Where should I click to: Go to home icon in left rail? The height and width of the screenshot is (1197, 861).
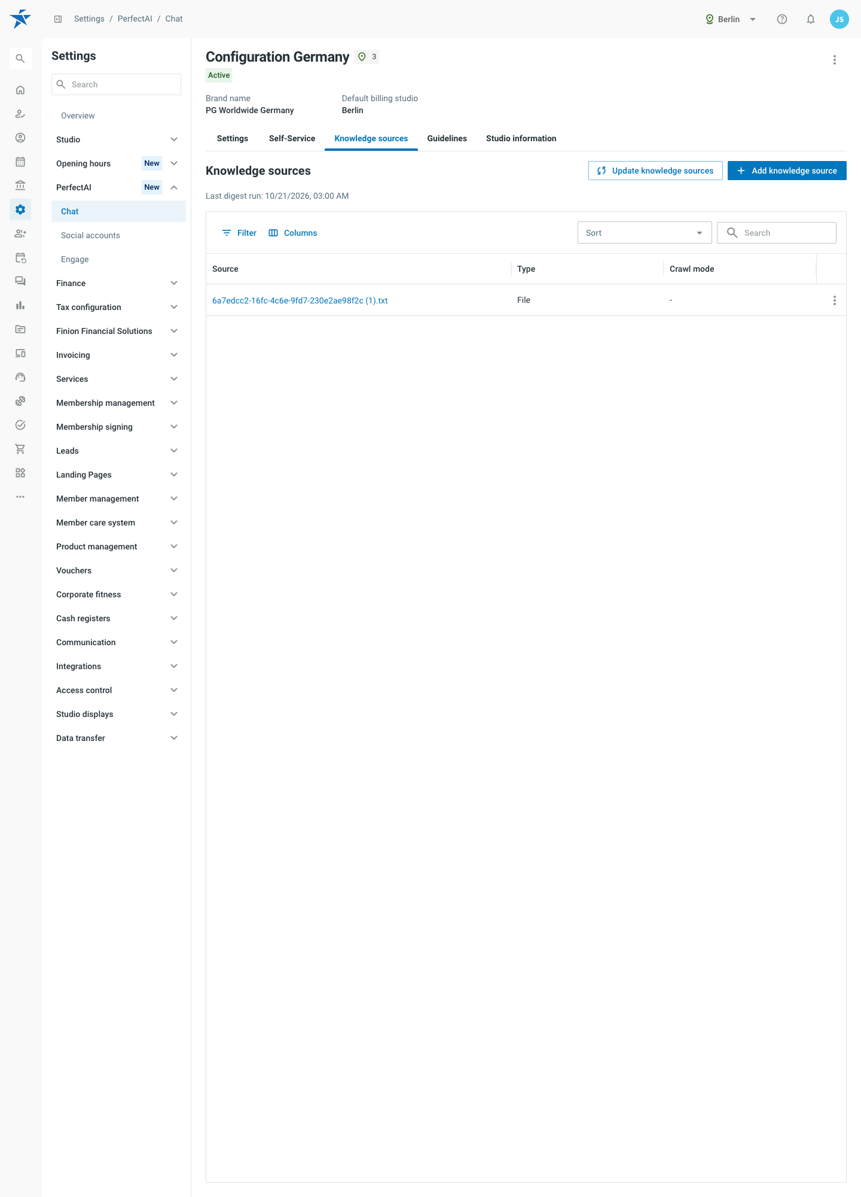pos(20,90)
